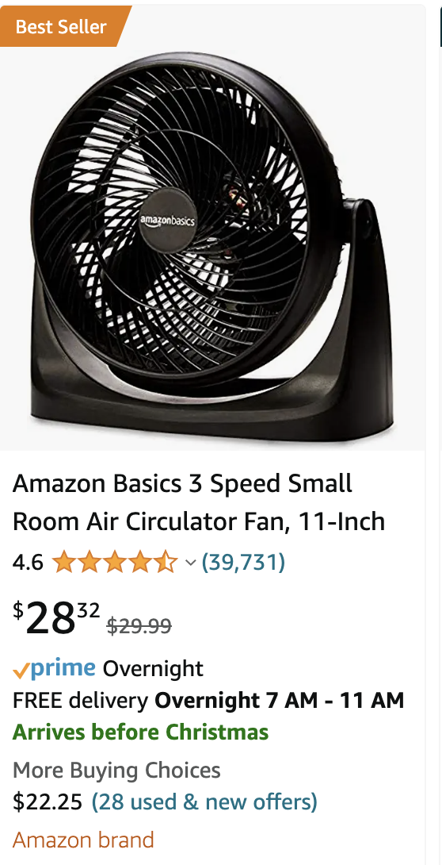This screenshot has width=442, height=865.
Task: Click the 4.6 rating number
Action: [x=28, y=562]
